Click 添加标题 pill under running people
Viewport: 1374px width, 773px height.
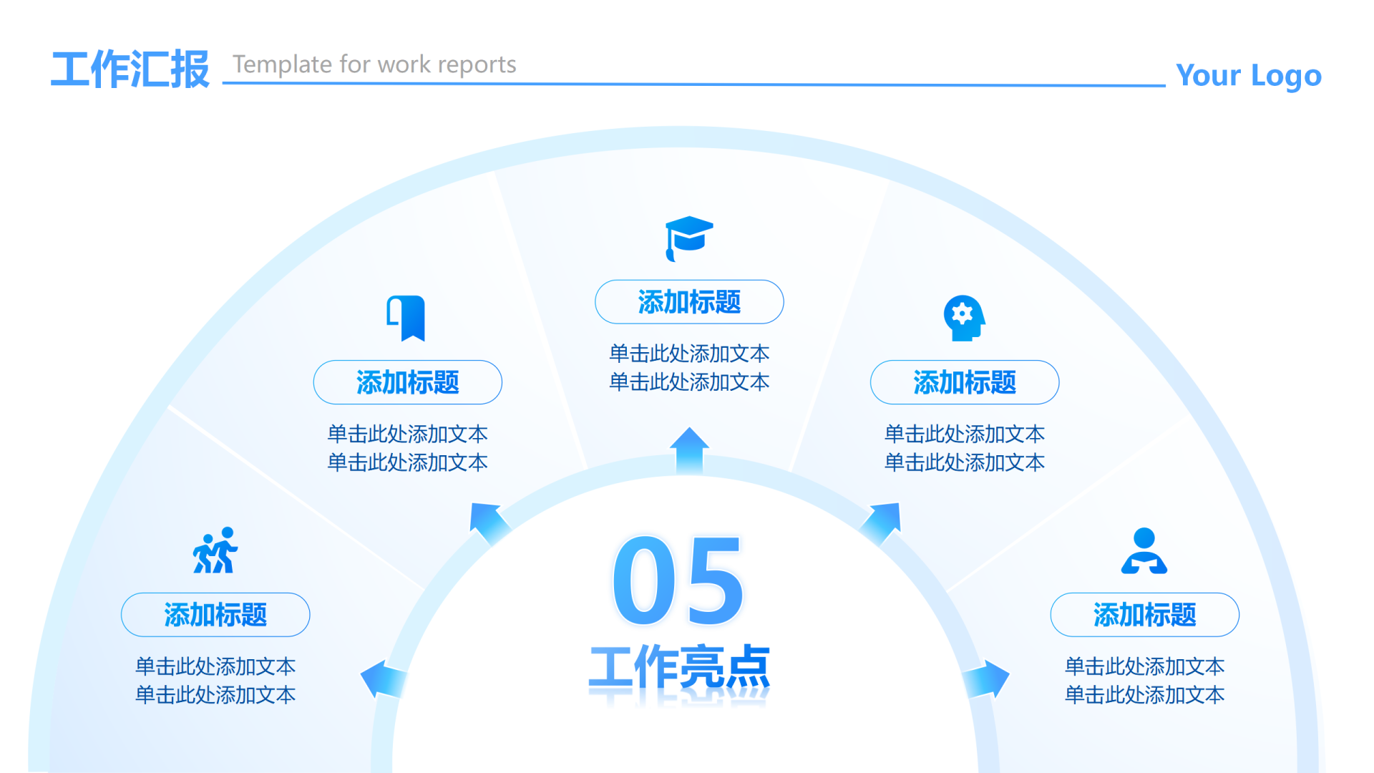(x=215, y=615)
